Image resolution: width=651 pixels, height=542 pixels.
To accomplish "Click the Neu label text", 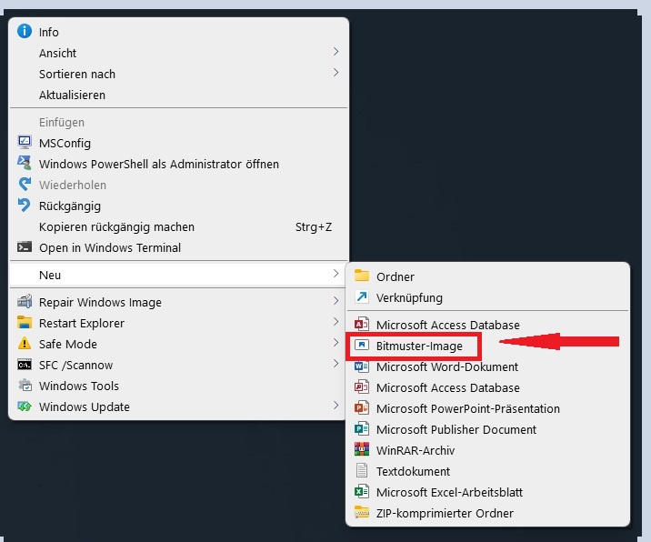I will tap(50, 275).
